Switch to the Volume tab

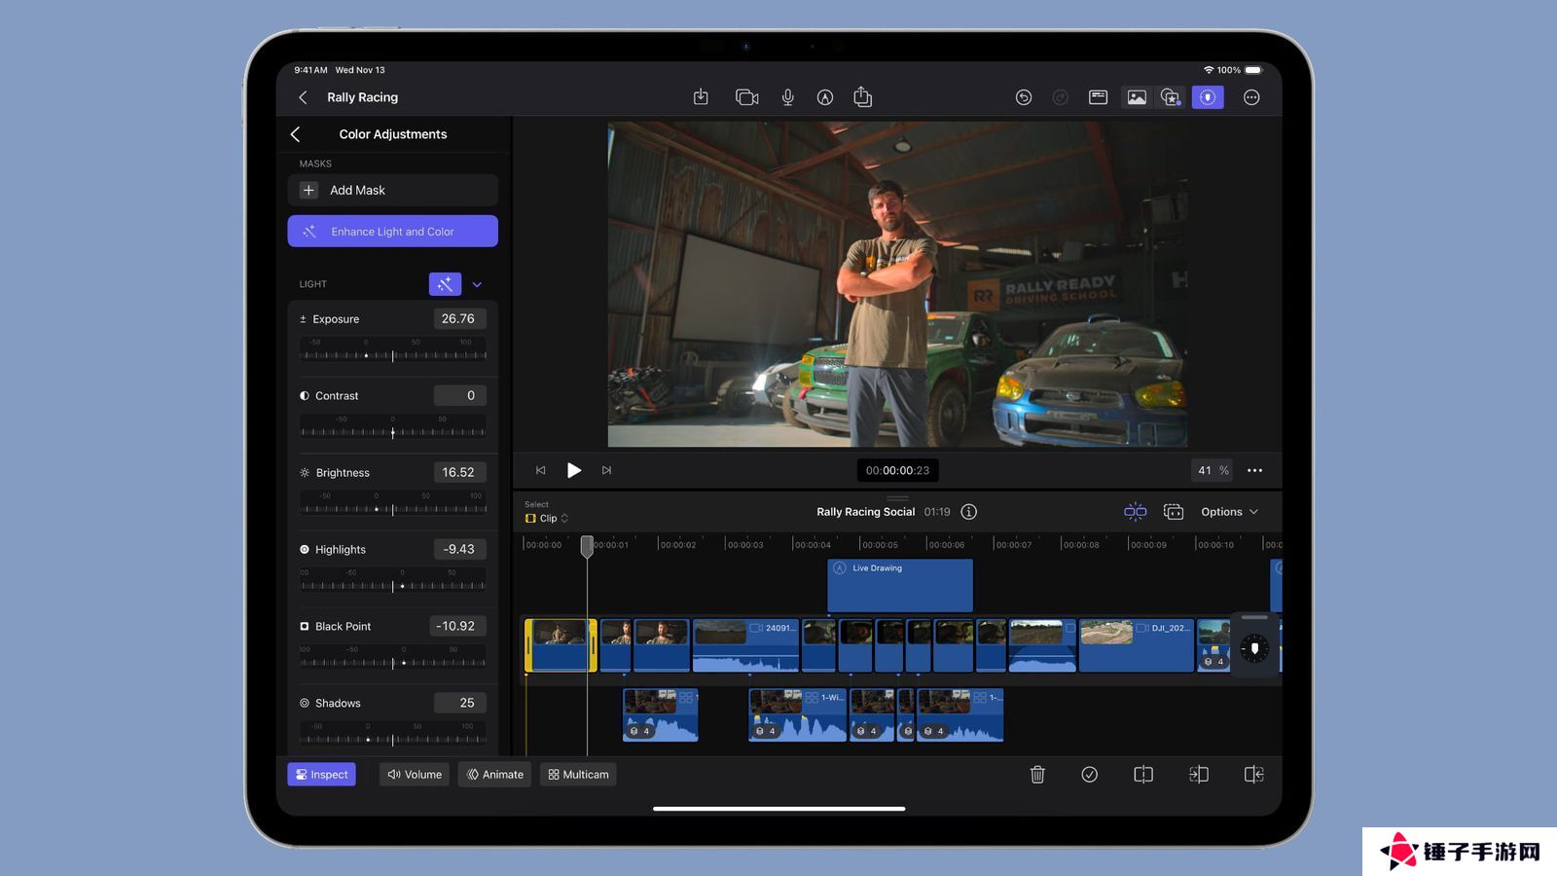click(415, 775)
